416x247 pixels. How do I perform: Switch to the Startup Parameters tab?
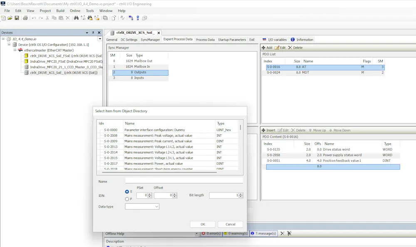pos(232,40)
